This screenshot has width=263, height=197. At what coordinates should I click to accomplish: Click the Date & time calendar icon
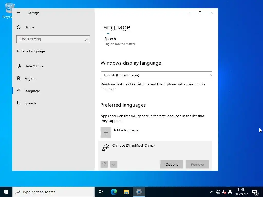coord(18,66)
